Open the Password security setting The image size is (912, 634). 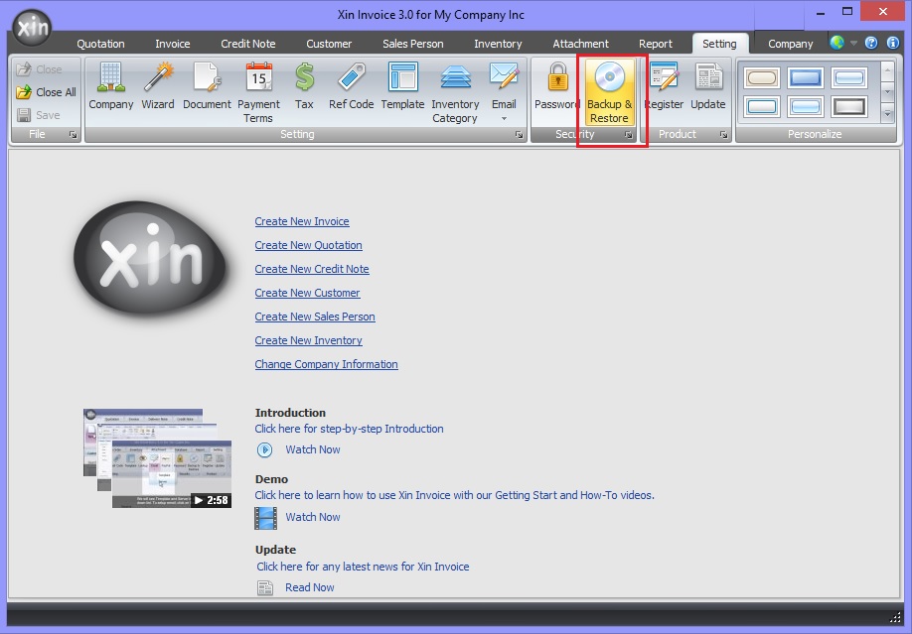(x=556, y=86)
